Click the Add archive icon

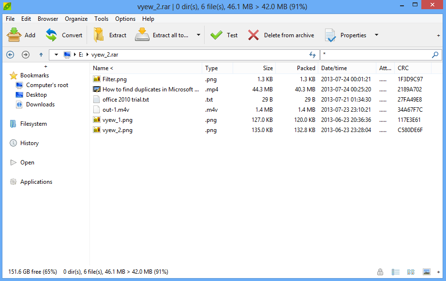(14, 35)
